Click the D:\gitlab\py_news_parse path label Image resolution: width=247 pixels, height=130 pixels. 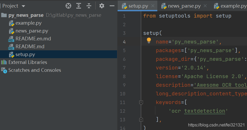pos(74,15)
